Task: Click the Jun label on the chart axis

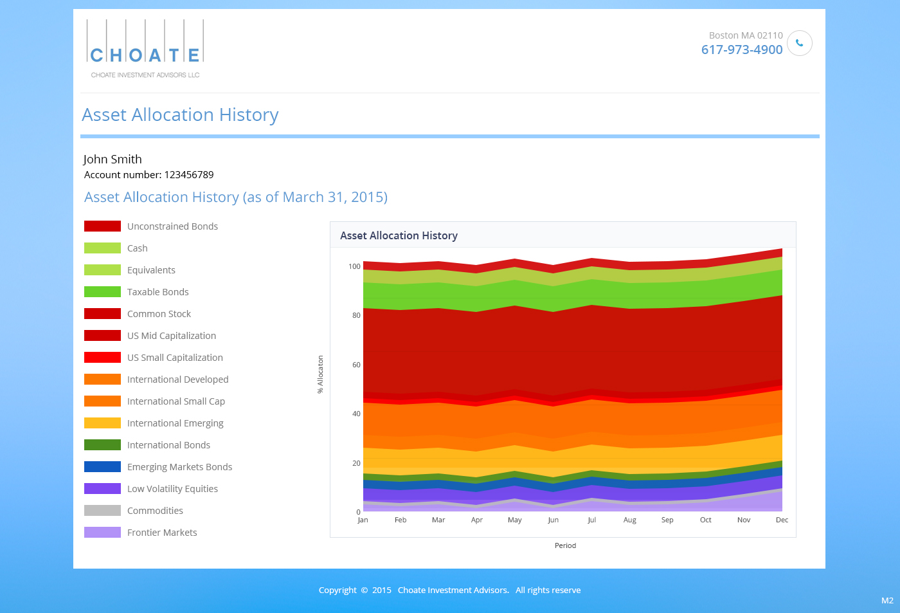Action: click(553, 520)
